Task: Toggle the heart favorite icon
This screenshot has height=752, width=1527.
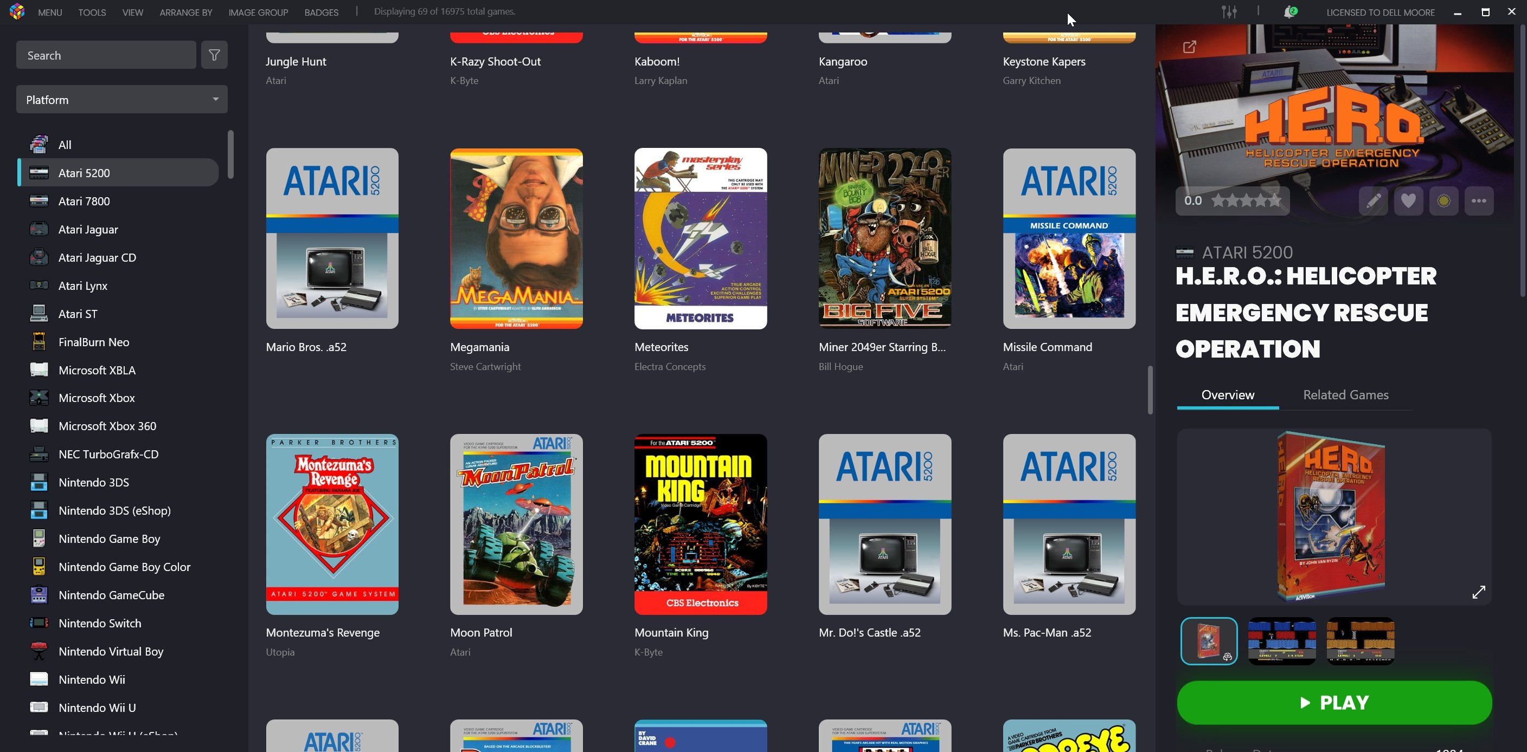Action: click(x=1408, y=200)
